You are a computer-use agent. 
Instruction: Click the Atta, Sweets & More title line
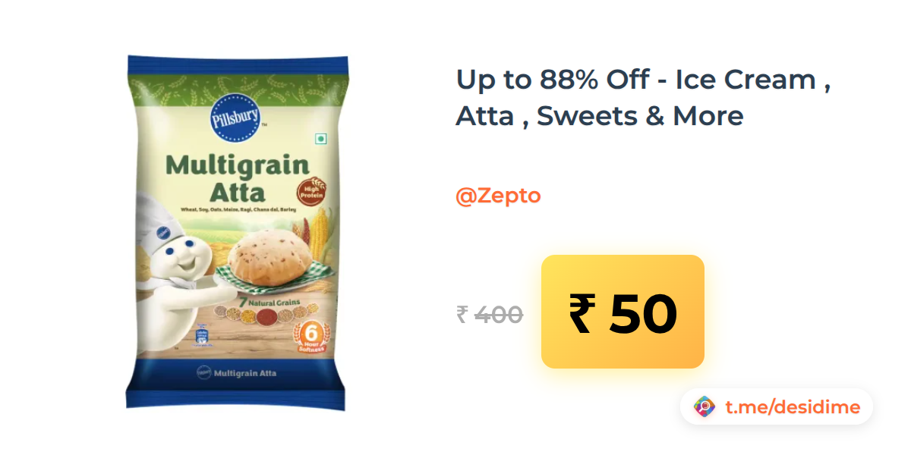600,116
